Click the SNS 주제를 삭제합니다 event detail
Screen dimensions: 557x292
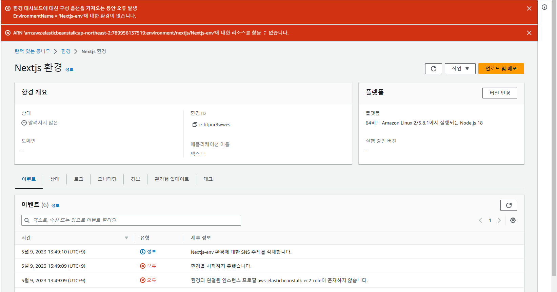coord(241,252)
